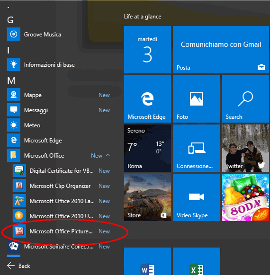
Task: Open the Twitter photo tile
Action: point(245,148)
